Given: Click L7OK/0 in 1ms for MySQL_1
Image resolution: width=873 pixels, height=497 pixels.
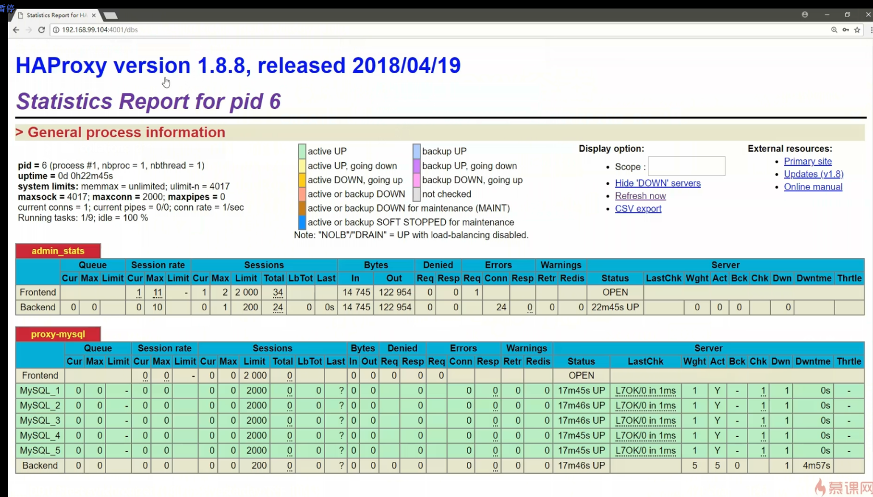Looking at the screenshot, I should click(x=646, y=390).
